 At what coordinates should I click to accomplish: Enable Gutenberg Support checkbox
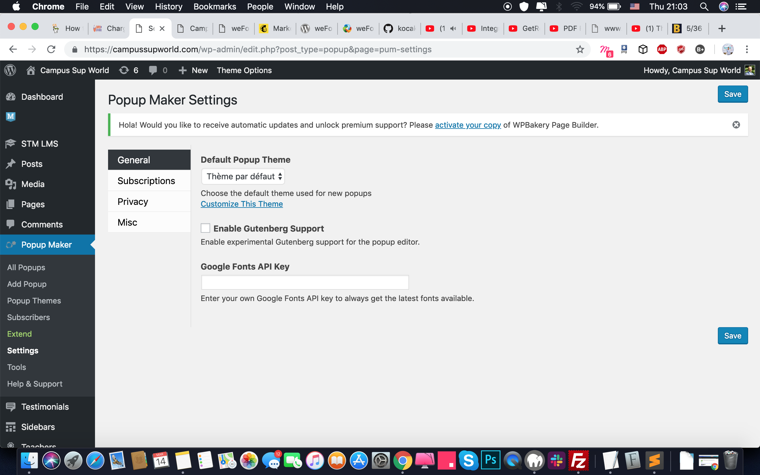coord(205,228)
